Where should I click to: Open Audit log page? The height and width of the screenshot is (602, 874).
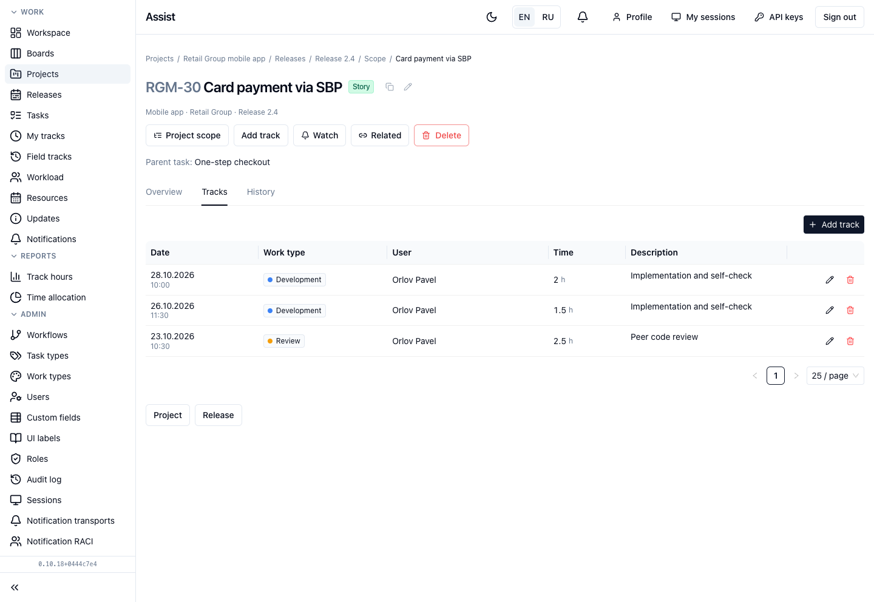point(67,479)
